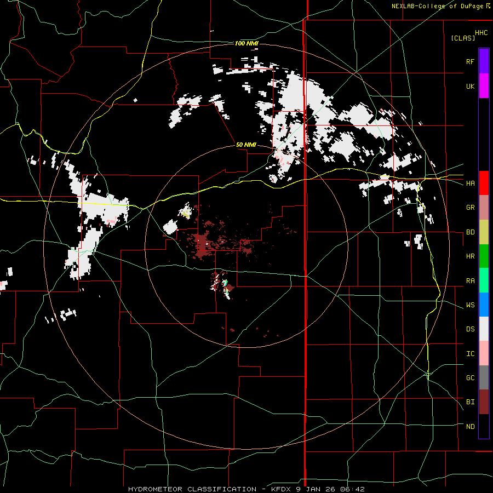The width and height of the screenshot is (493, 493).
Task: Click the [CLAS] units label
Action: pos(463,38)
